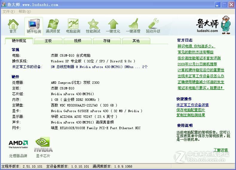This screenshot has height=170, width=236.
Task: Click the 官方日志 heading
Action: pos(185,40)
